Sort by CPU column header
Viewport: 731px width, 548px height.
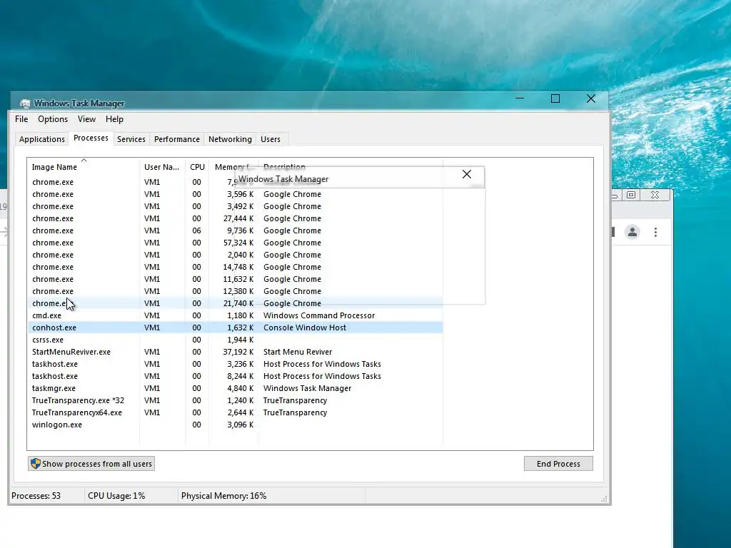[197, 167]
